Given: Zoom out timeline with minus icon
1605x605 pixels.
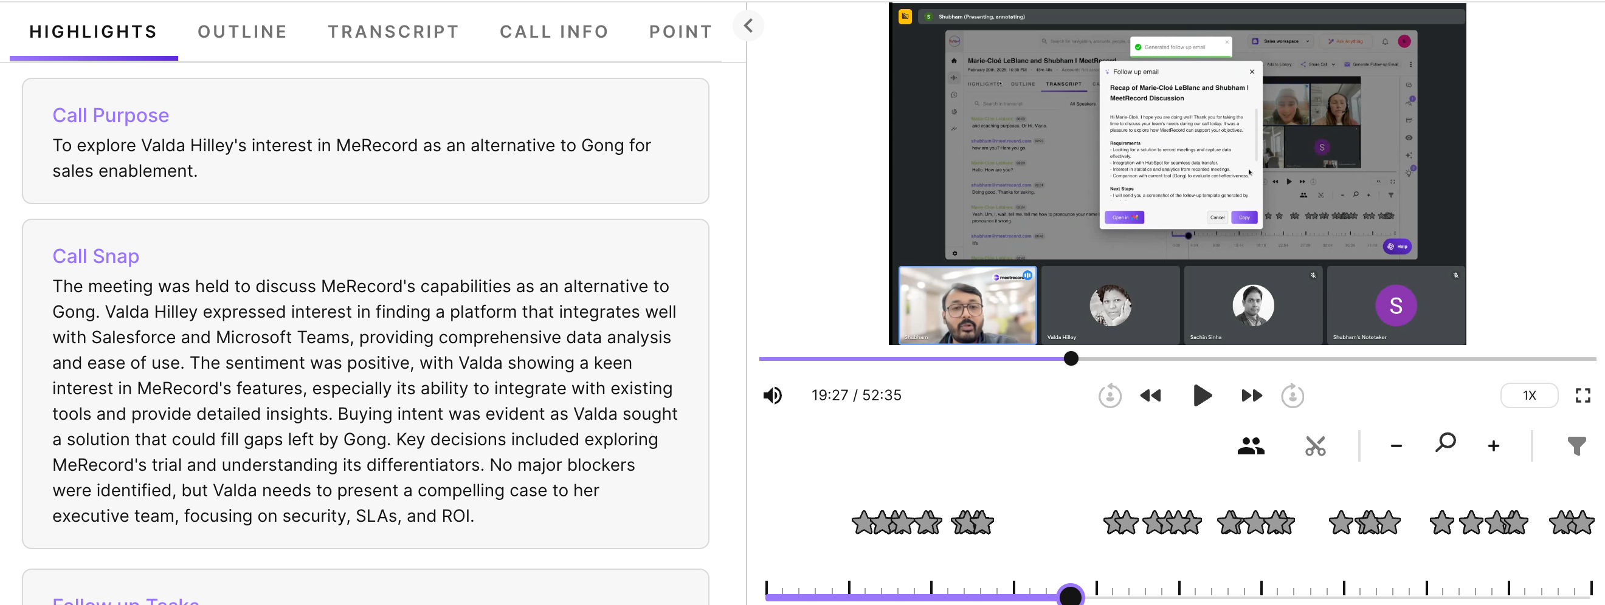Looking at the screenshot, I should click(1396, 446).
